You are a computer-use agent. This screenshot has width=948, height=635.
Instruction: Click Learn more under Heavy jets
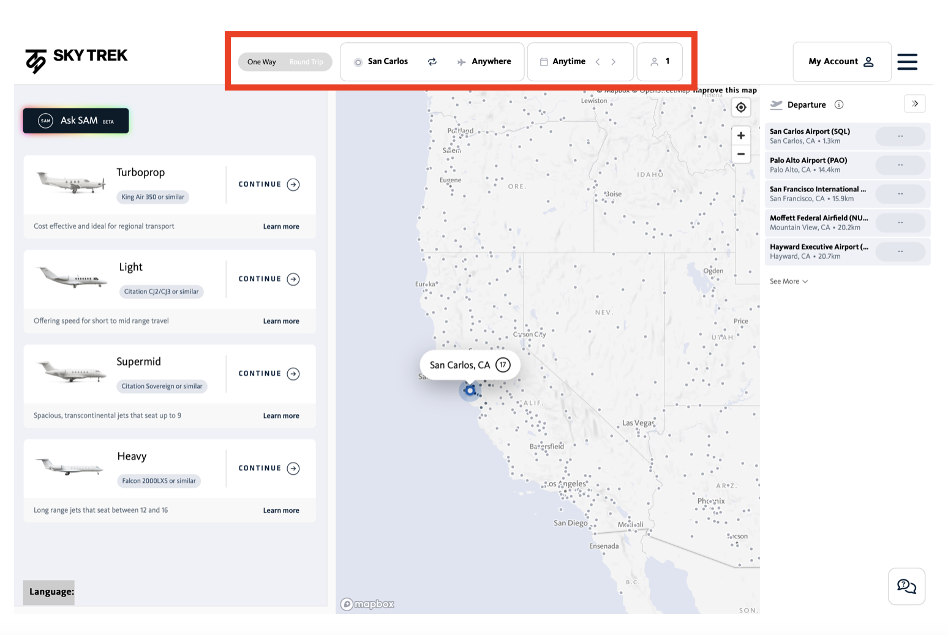click(x=281, y=510)
